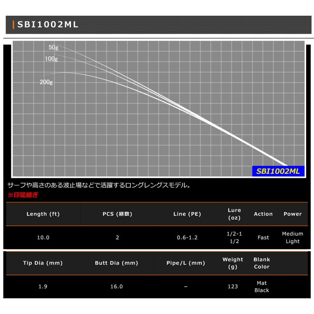Click the Mat Black color value

(x=262, y=287)
